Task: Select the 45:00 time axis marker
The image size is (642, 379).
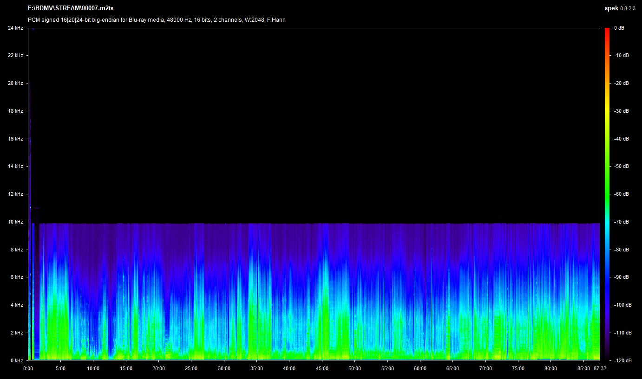Action: pyautogui.click(x=322, y=369)
